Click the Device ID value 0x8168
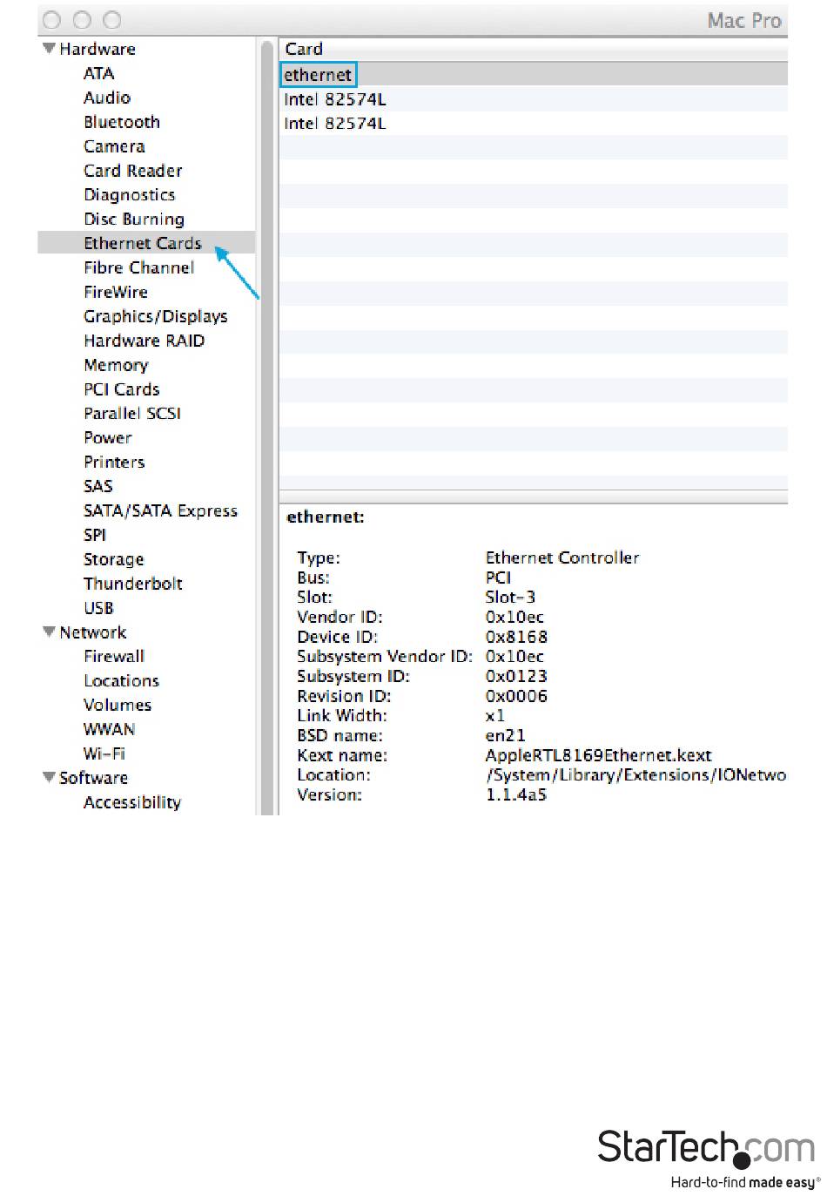The width and height of the screenshot is (827, 1196). [x=516, y=637]
